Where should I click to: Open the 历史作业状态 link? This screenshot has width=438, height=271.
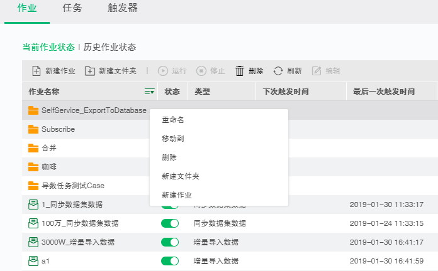click(x=109, y=47)
